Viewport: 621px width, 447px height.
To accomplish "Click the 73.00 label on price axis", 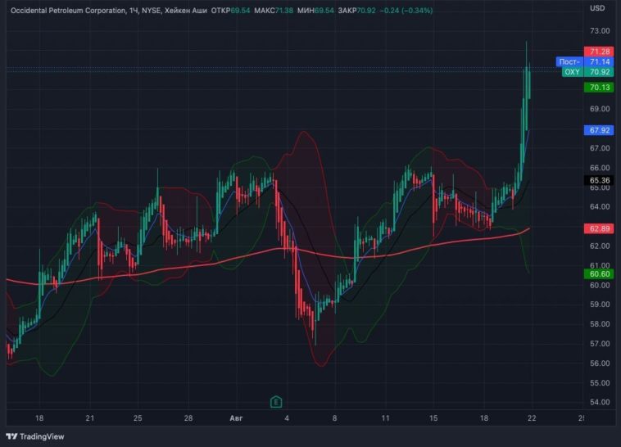I will tap(600, 29).
